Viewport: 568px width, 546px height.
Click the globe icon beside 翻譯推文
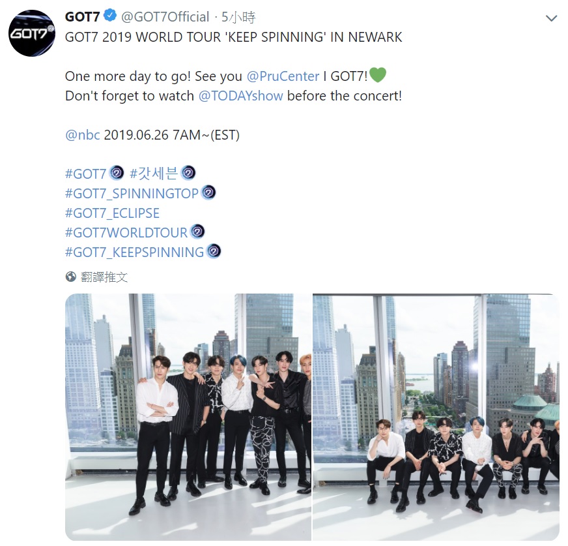70,277
